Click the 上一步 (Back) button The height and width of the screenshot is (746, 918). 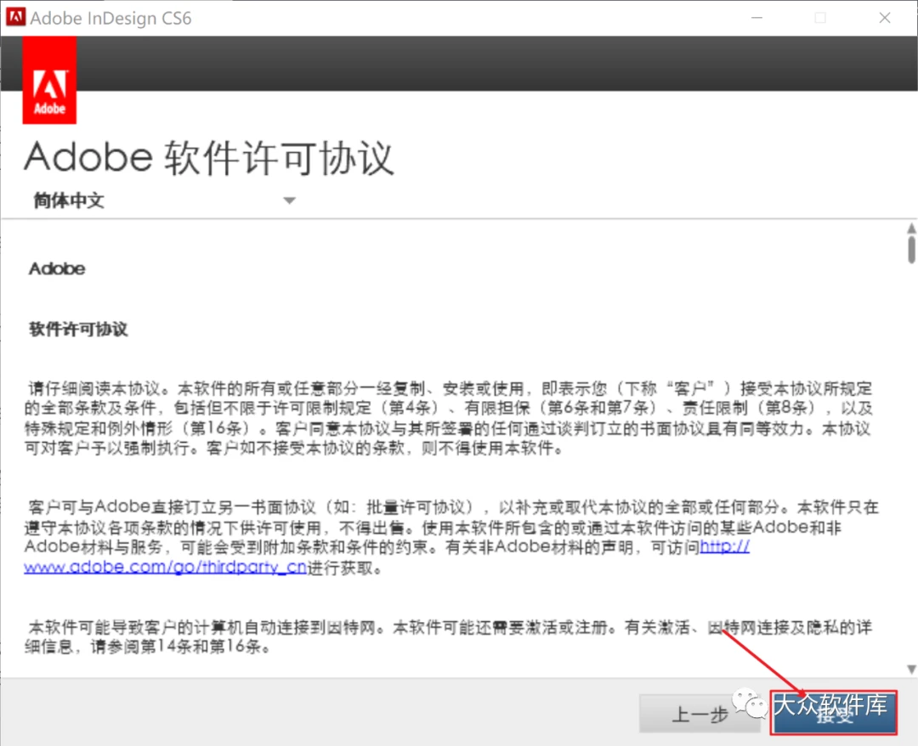pos(699,713)
